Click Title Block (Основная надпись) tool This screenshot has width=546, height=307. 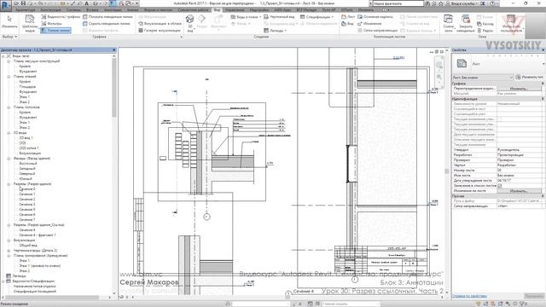[x=375, y=17]
